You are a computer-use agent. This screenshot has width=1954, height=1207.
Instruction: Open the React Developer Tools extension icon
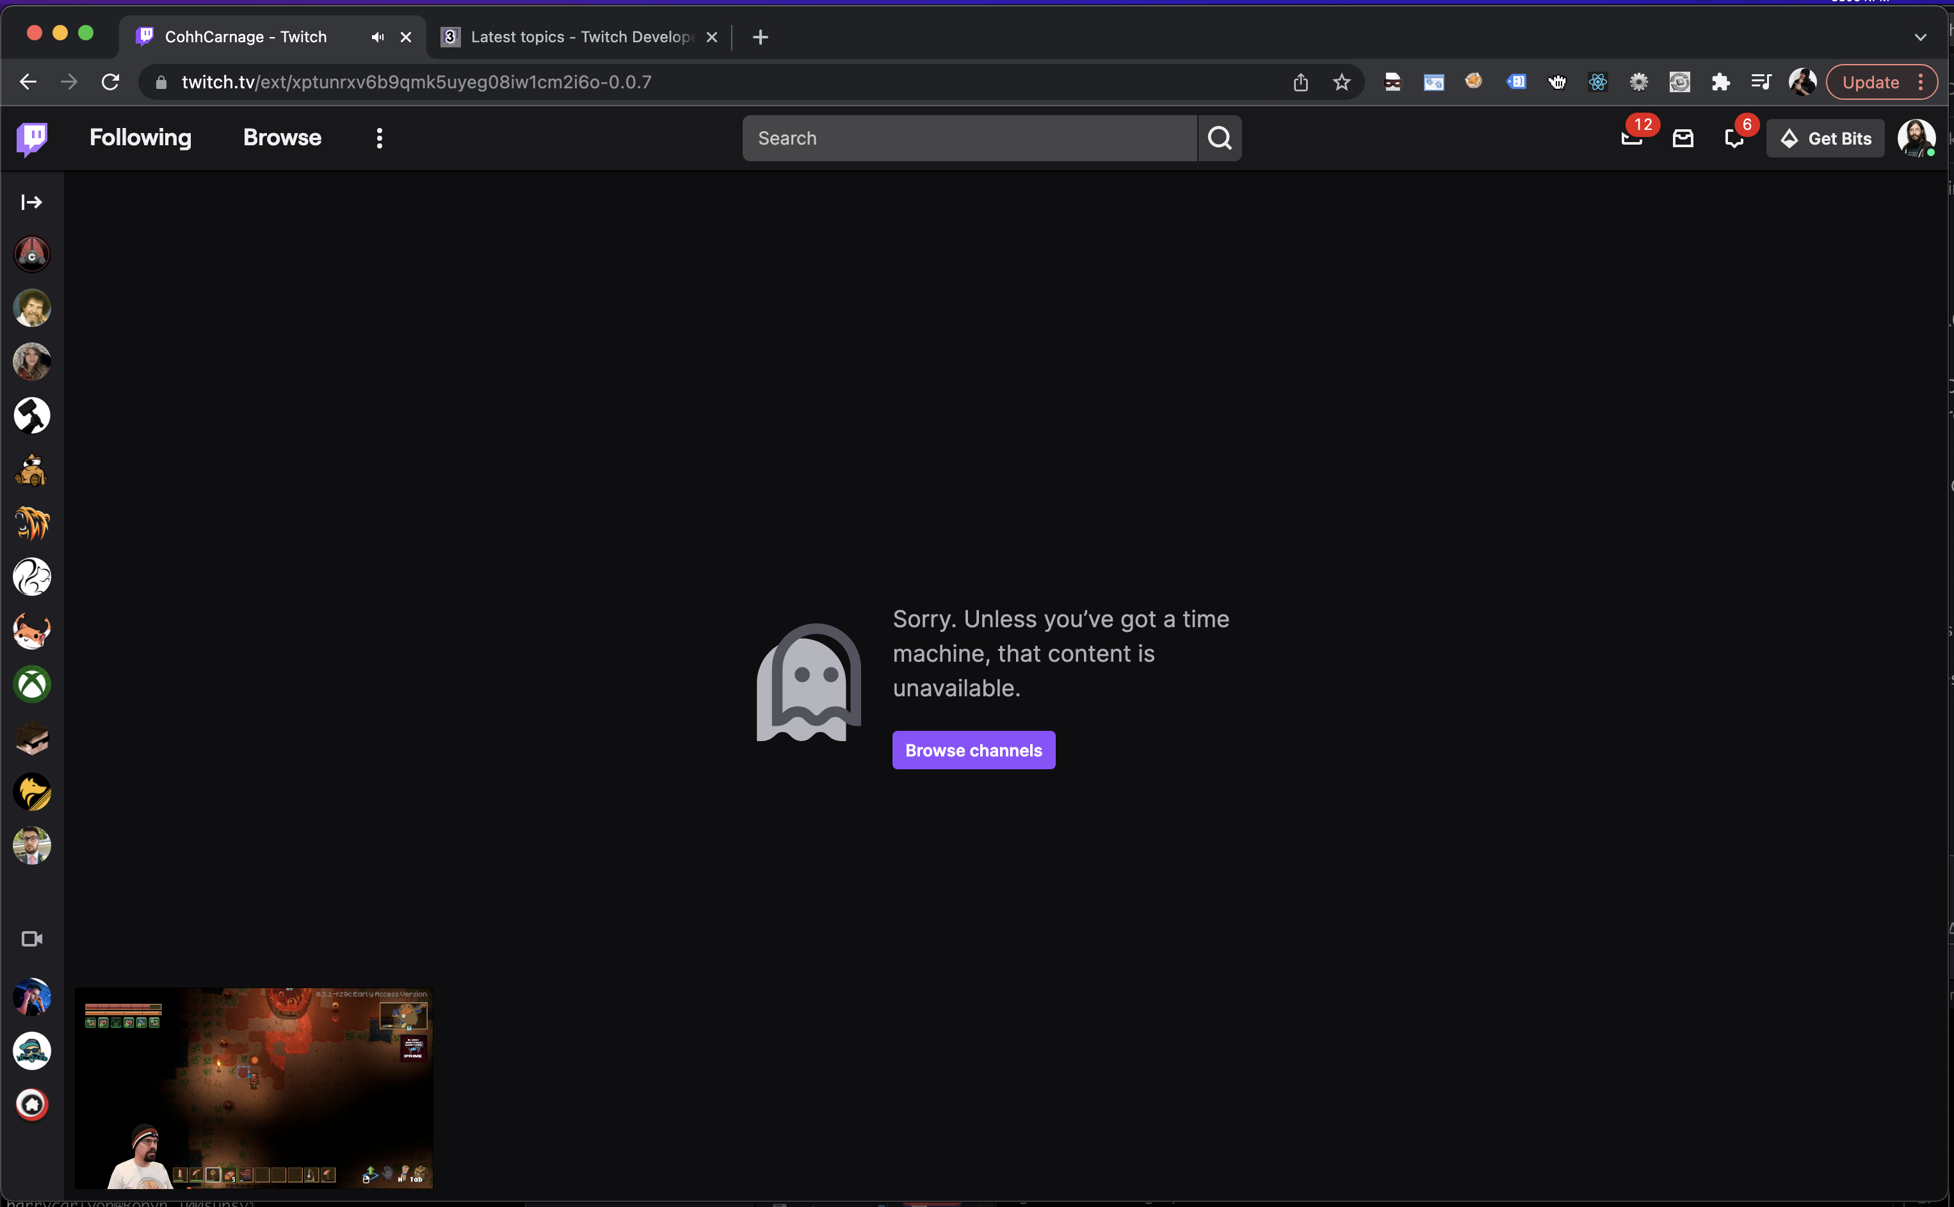[1598, 81]
